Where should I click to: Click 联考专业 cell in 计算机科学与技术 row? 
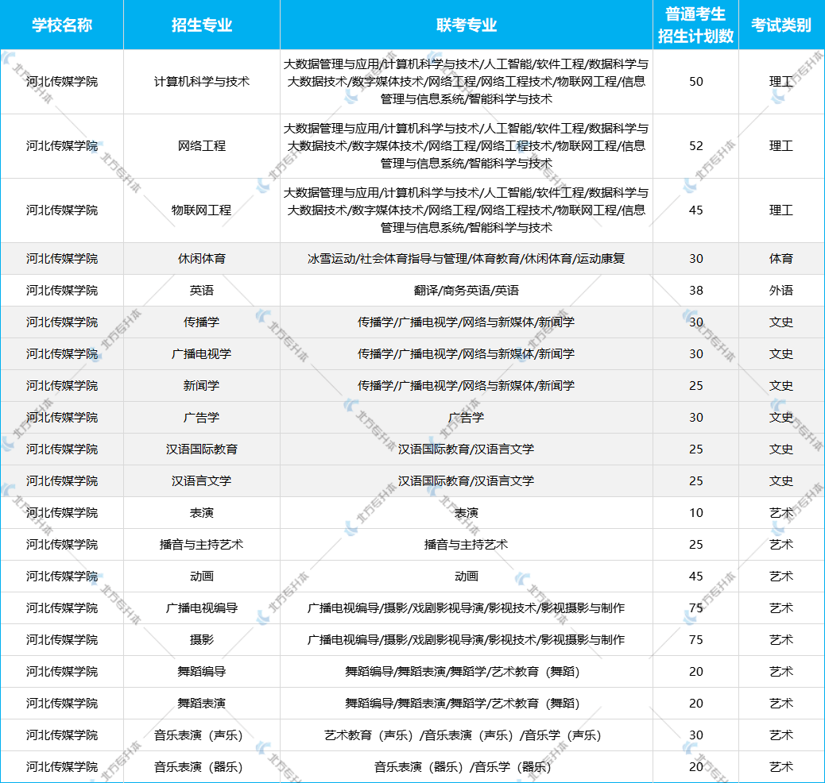coord(467,82)
